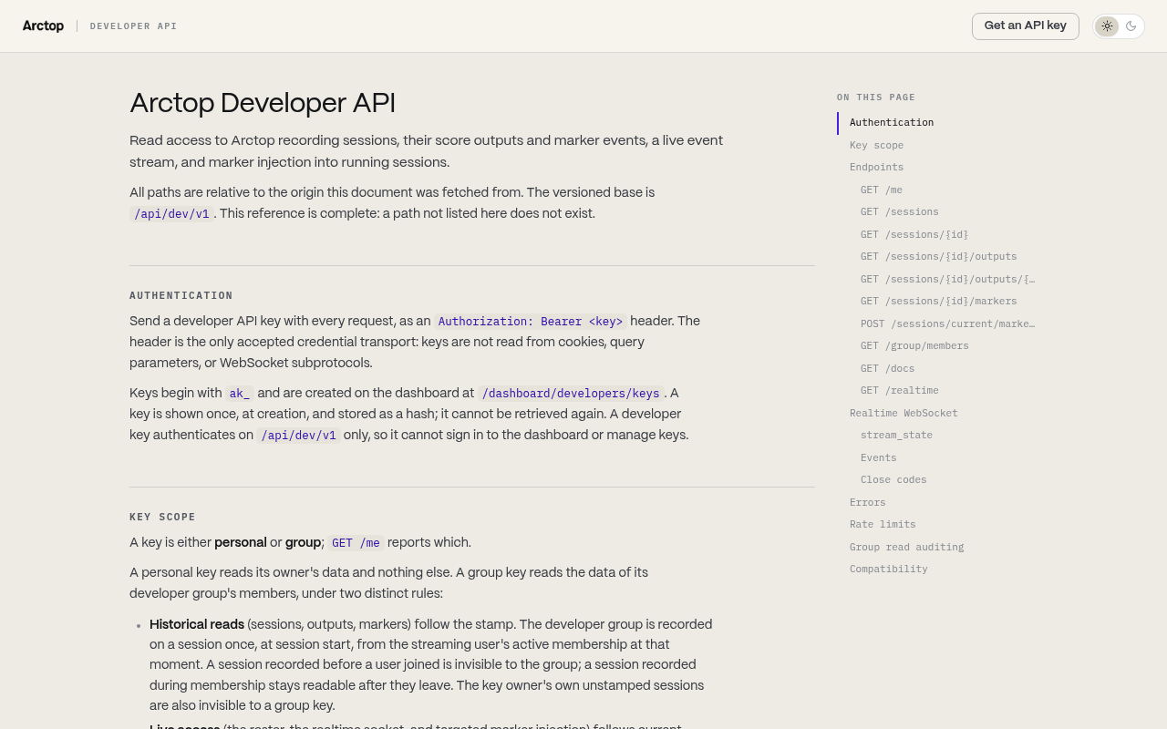
Task: Click the ak_ key prefix code
Action: [240, 394]
